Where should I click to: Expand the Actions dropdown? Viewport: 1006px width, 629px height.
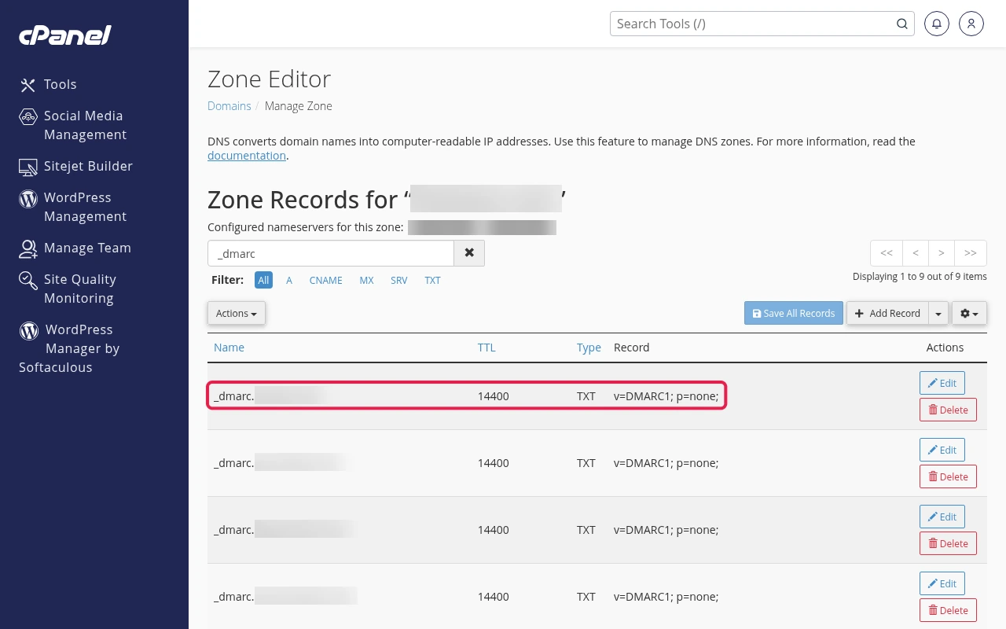(x=237, y=313)
